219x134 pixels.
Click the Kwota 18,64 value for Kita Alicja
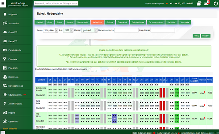210,119
